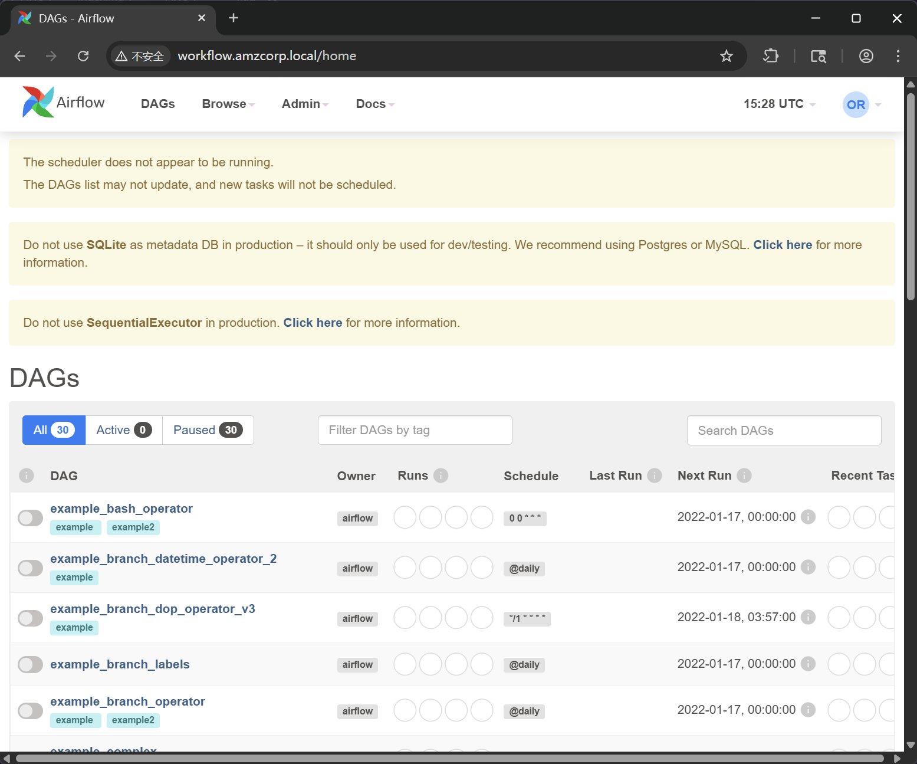Click the Last Run info icon
This screenshot has height=764, width=917.
tap(654, 476)
